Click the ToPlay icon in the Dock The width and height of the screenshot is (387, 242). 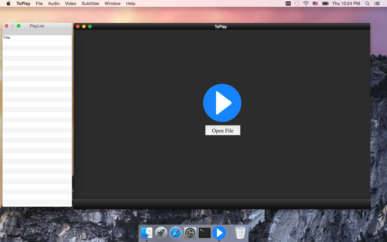(x=219, y=233)
